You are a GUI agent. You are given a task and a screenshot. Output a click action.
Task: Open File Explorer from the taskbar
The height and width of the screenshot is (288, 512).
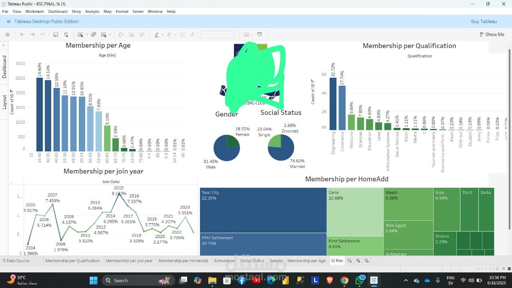coord(212,280)
